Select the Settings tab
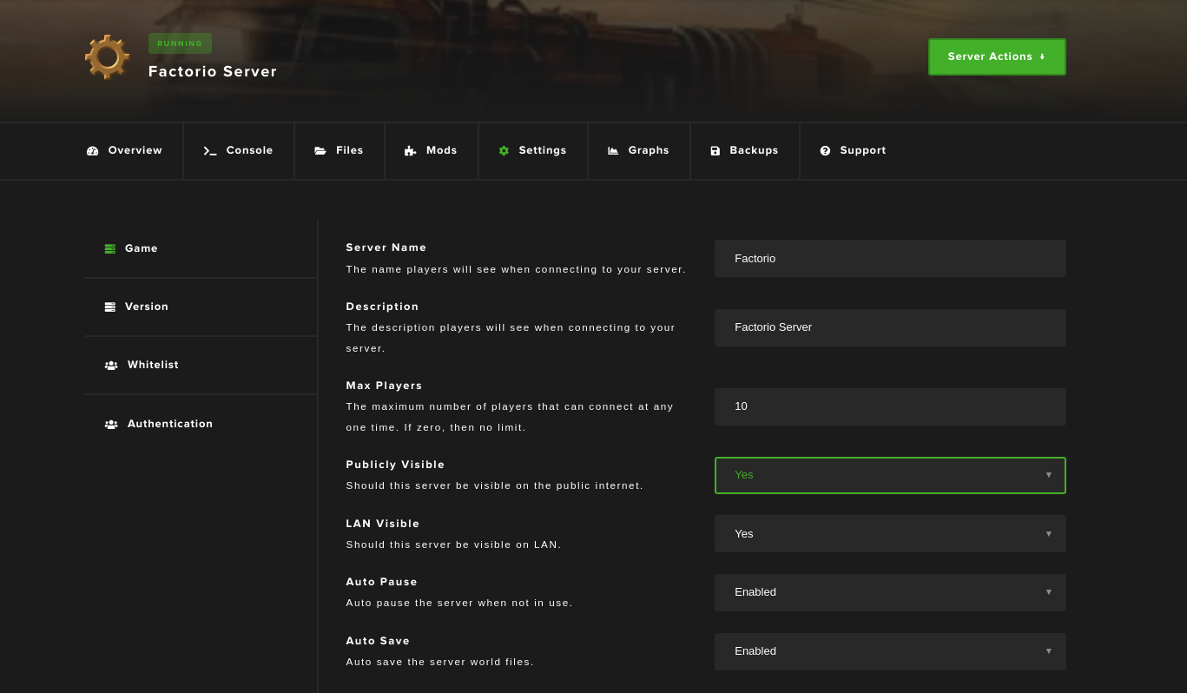Image resolution: width=1187 pixels, height=693 pixels. click(533, 151)
